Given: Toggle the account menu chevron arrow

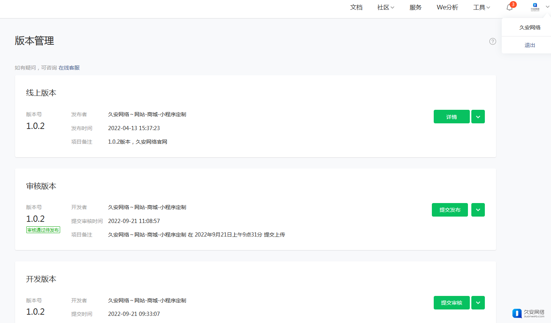Looking at the screenshot, I should [547, 7].
